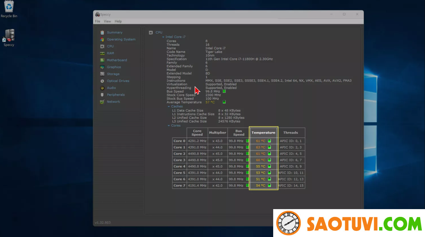
Task: Click the CPU header icon in main panel
Action: point(151,33)
